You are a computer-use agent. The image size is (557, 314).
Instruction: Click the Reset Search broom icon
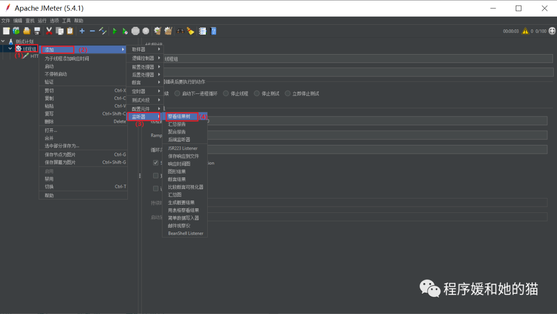coord(191,31)
